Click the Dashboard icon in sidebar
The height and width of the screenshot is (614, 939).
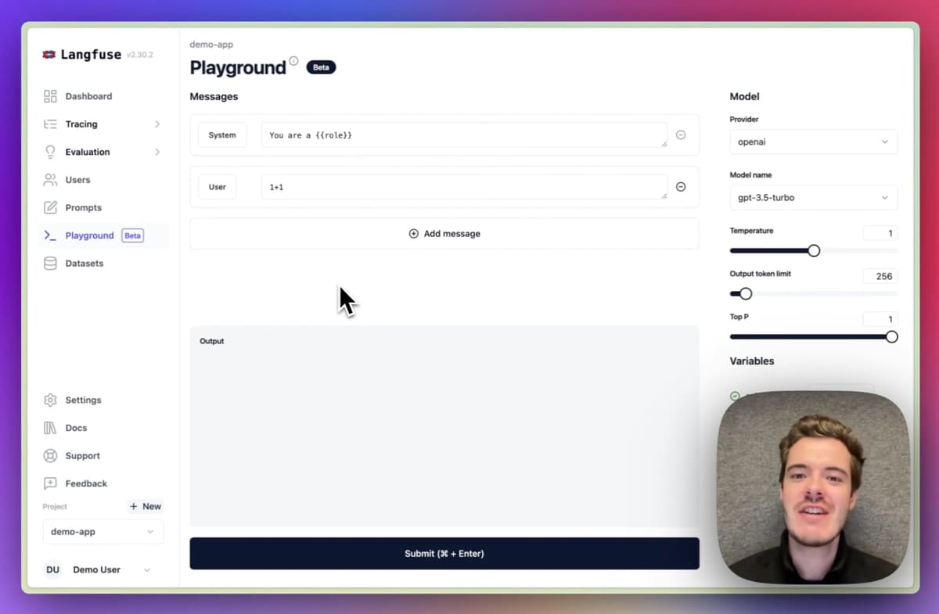coord(50,96)
